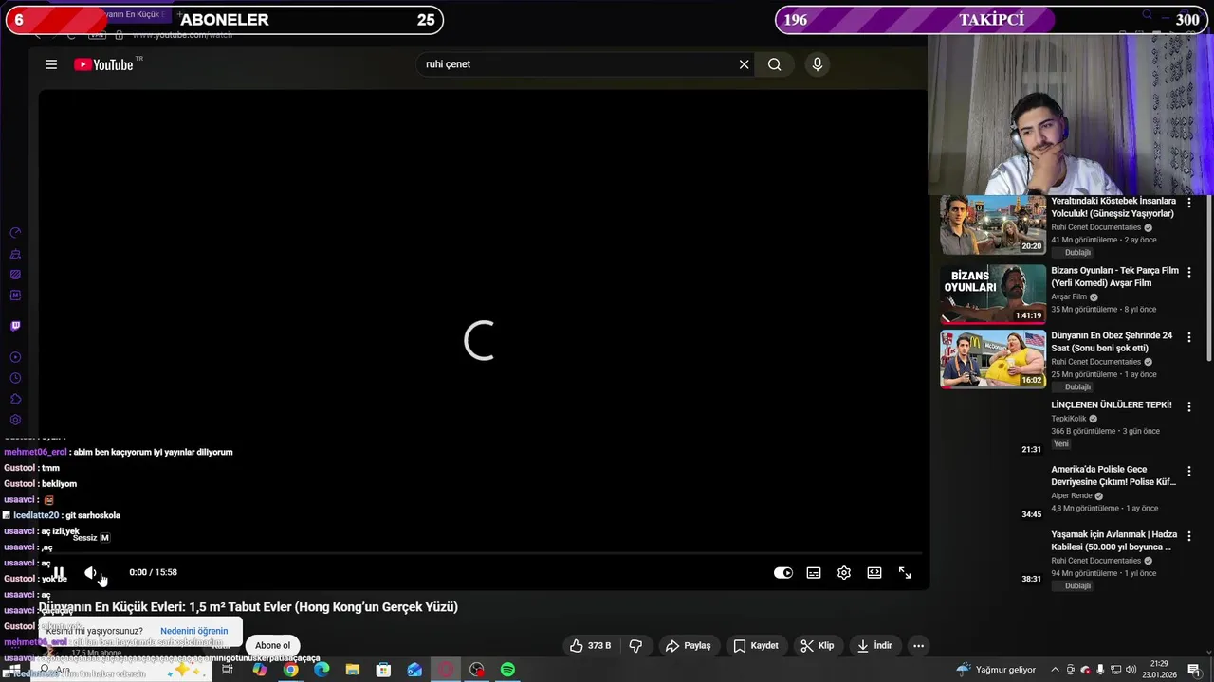The height and width of the screenshot is (682, 1214).
Task: Open the "Yağmur geliyor" weather widget
Action: pyautogui.click(x=996, y=670)
